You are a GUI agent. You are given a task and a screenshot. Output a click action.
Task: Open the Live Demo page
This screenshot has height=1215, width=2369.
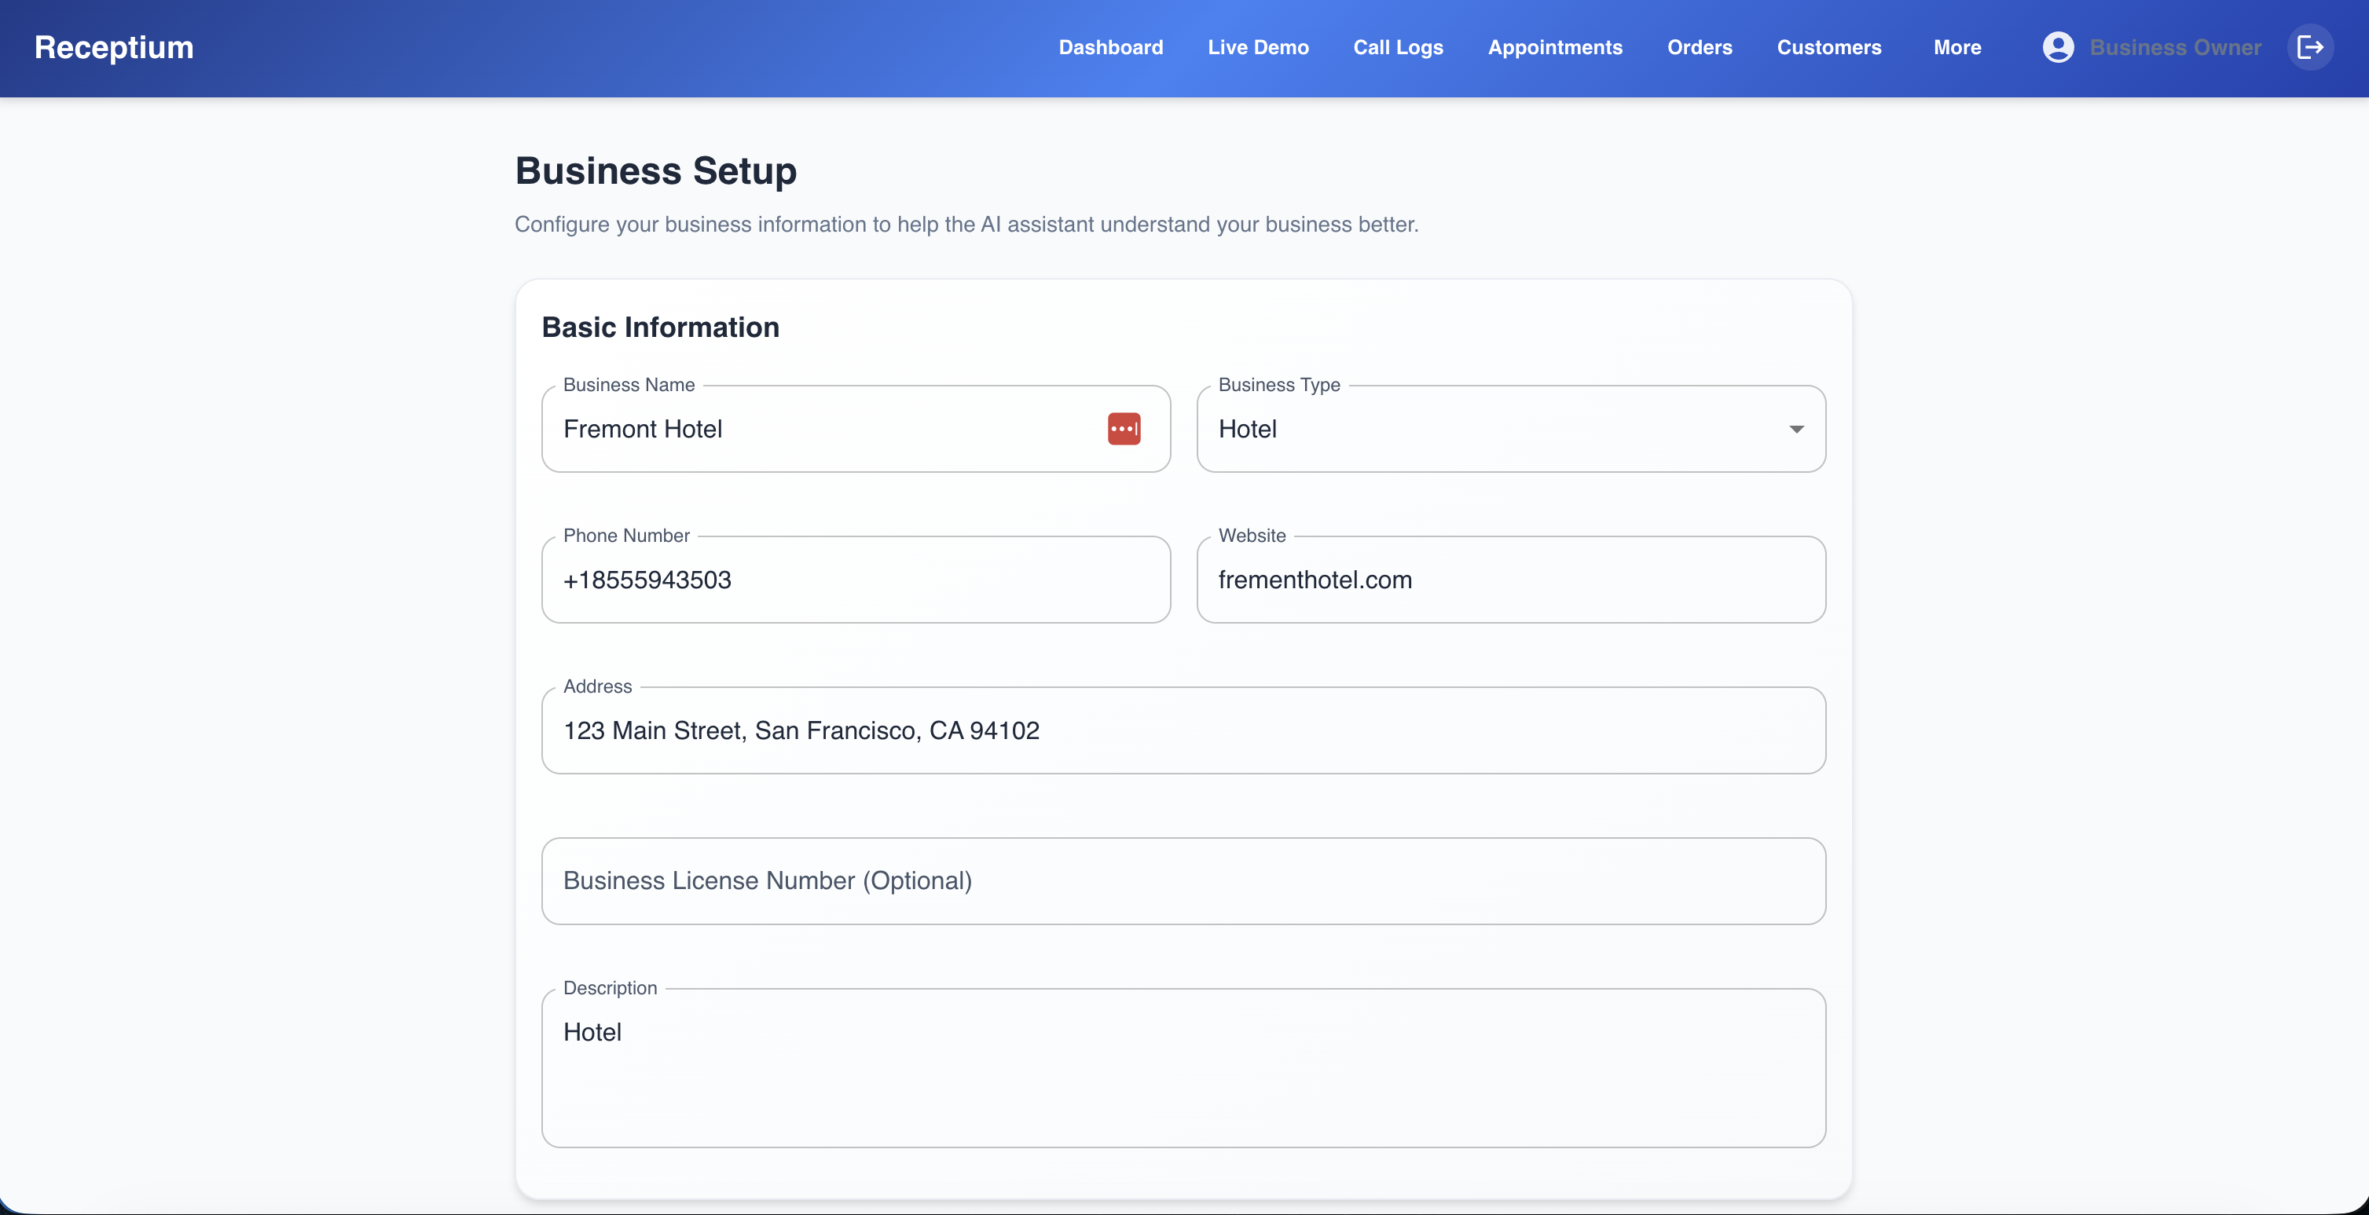pyautogui.click(x=1257, y=47)
